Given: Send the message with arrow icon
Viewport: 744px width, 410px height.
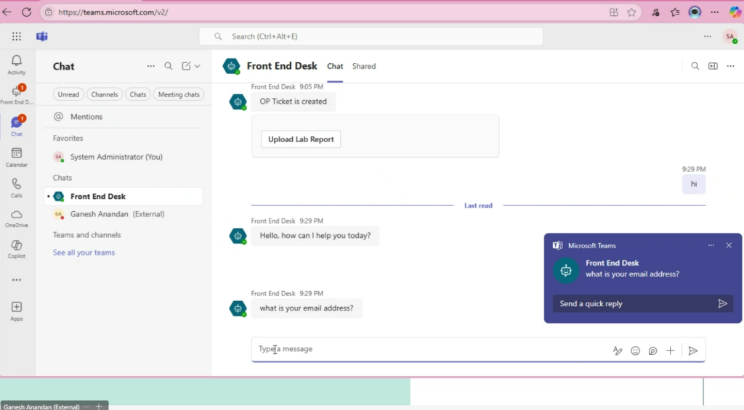Looking at the screenshot, I should 693,350.
